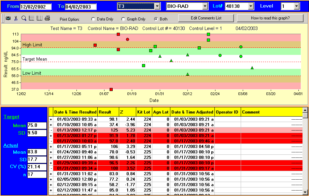The width and height of the screenshot is (309, 196).
Task: Open the BIO-RAD control dropdown
Action: click(205, 6)
